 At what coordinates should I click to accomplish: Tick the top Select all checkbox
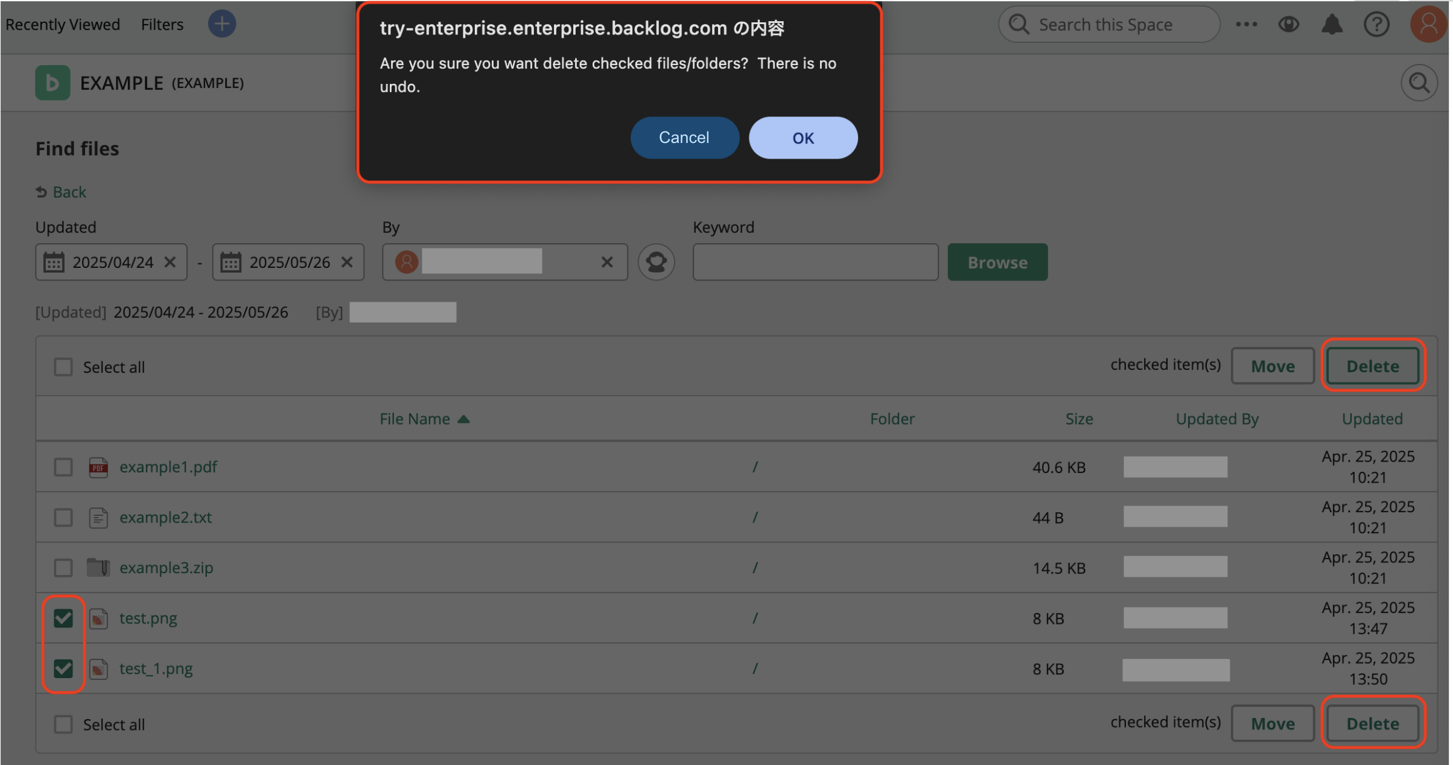point(63,367)
